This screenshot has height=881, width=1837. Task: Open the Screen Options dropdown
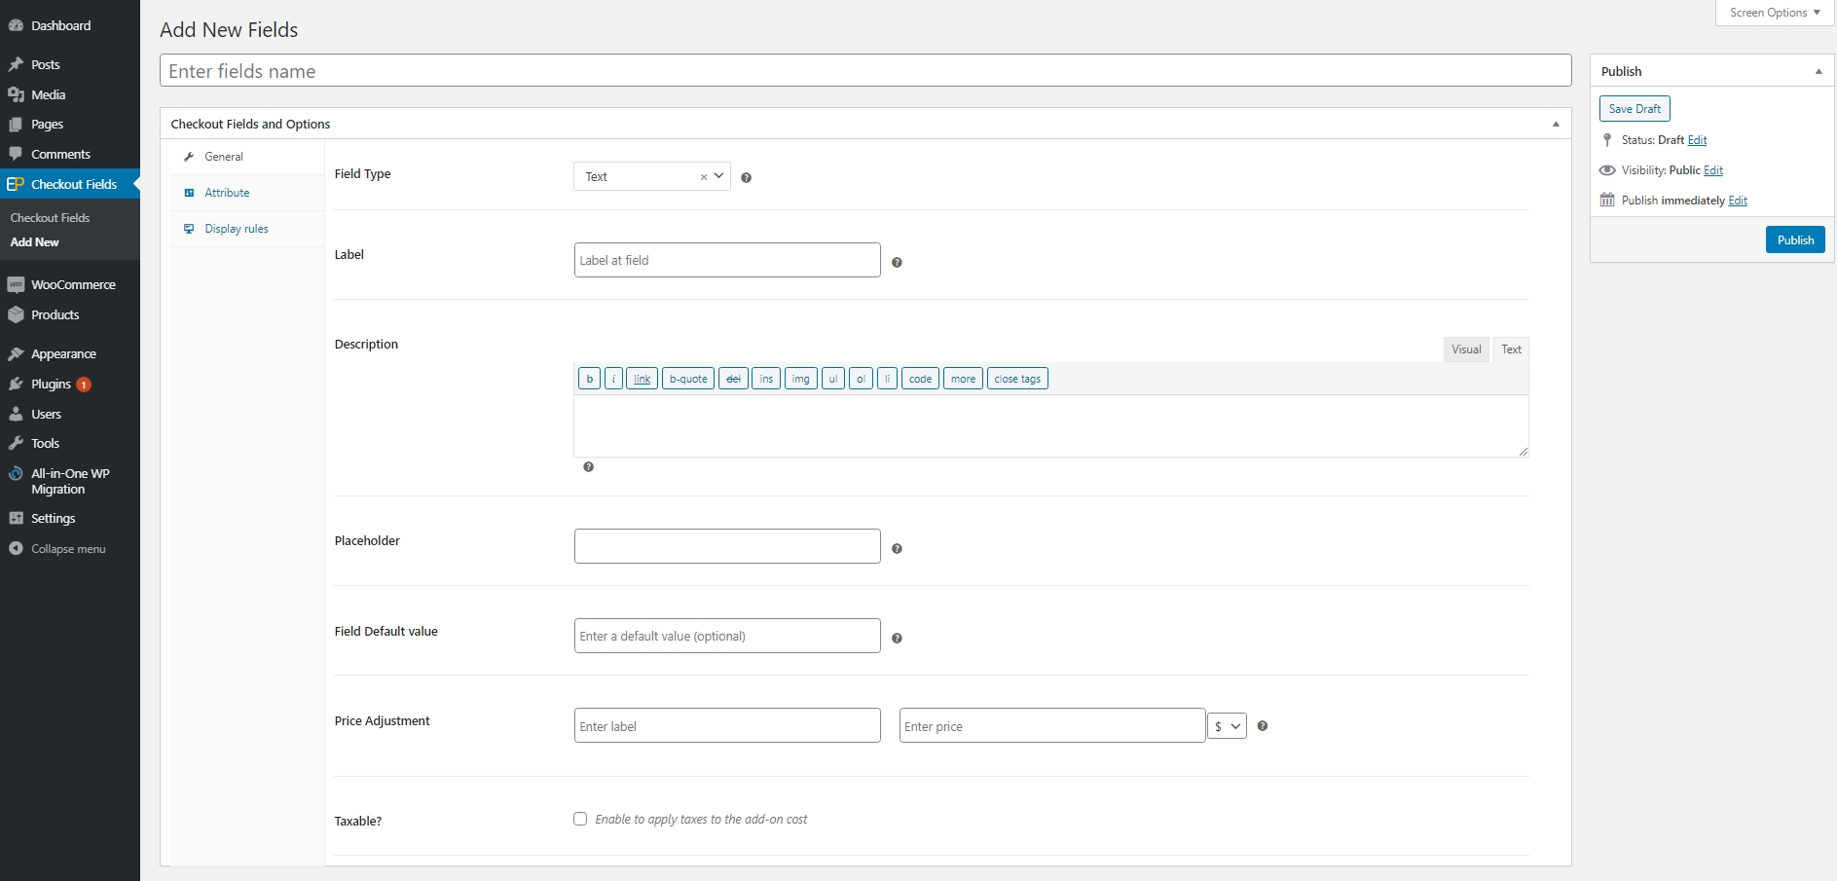coord(1774,13)
